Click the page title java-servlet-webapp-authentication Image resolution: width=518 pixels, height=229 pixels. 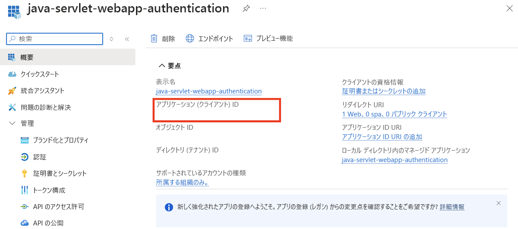[128, 9]
